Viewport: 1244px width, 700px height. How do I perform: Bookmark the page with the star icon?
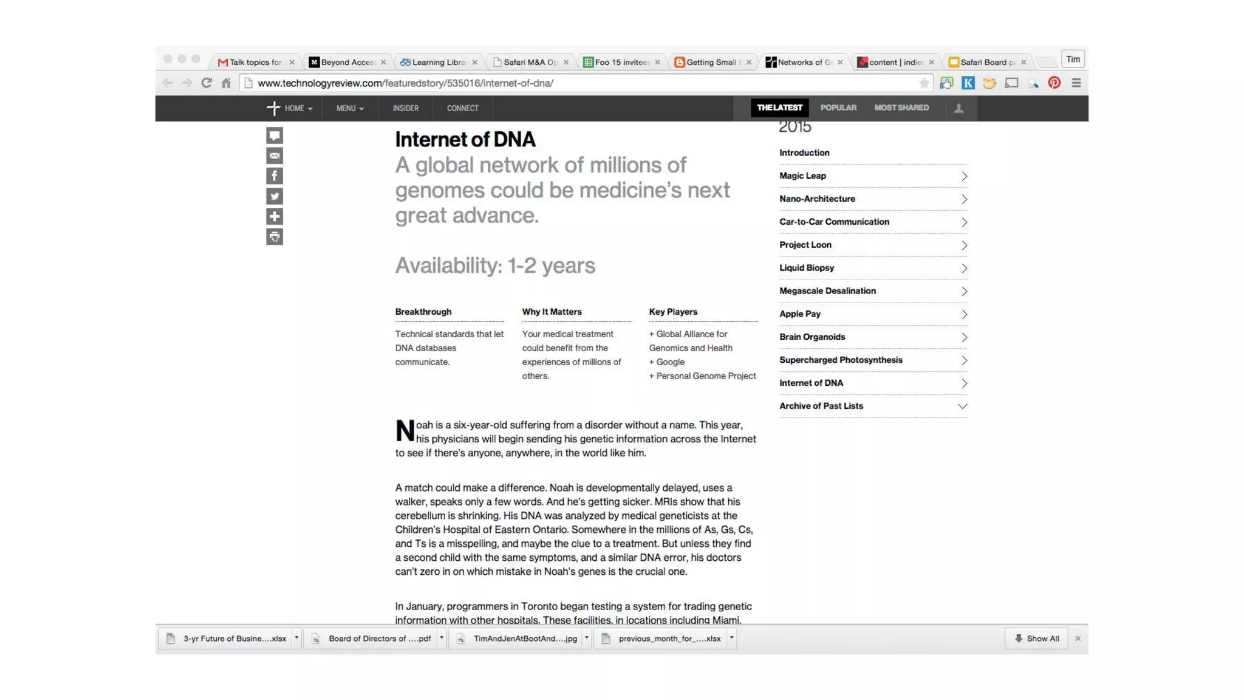tap(924, 83)
